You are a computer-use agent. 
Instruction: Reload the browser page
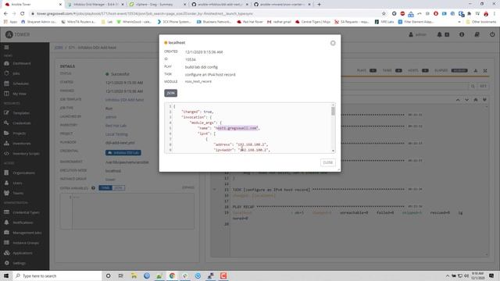(x=23, y=14)
